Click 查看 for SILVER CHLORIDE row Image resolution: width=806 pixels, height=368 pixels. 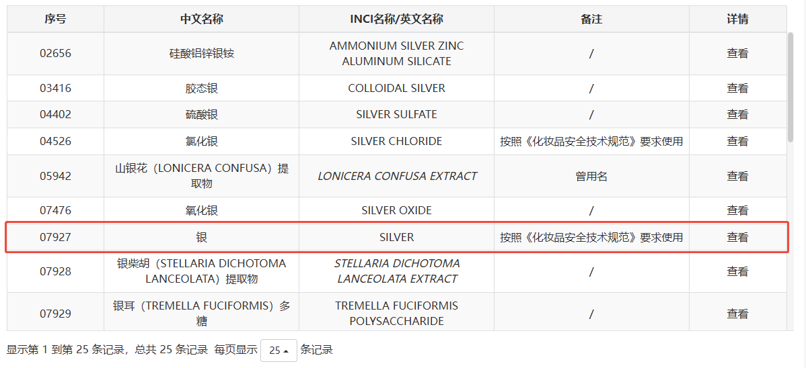[737, 142]
